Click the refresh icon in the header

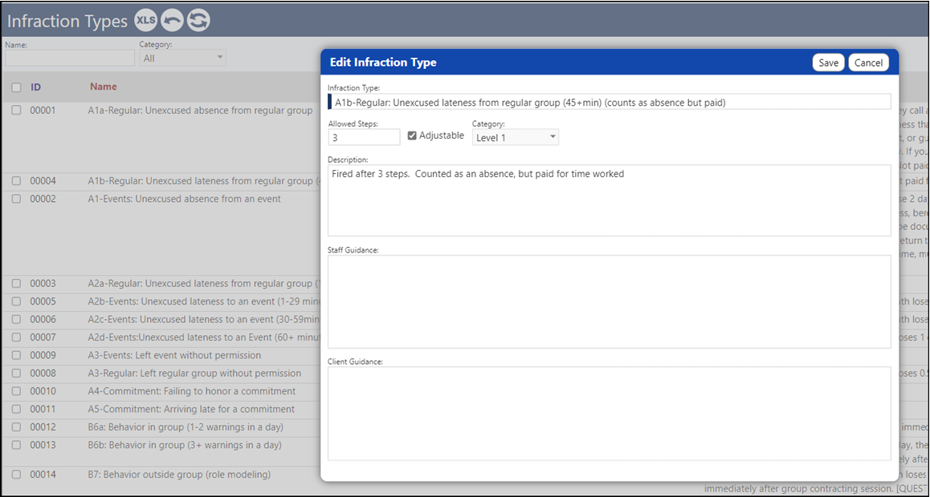click(198, 22)
